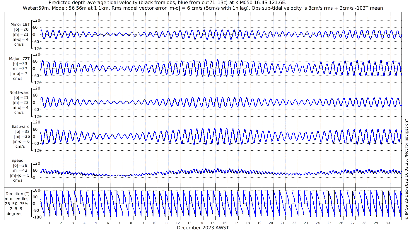Click '|m| =36' under Eastward label
The height and width of the screenshot is (234, 410).
(x=22, y=136)
